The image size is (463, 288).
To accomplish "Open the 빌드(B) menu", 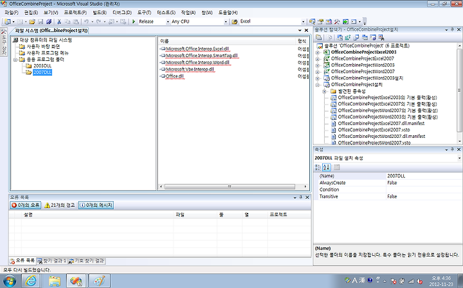I will point(100,12).
